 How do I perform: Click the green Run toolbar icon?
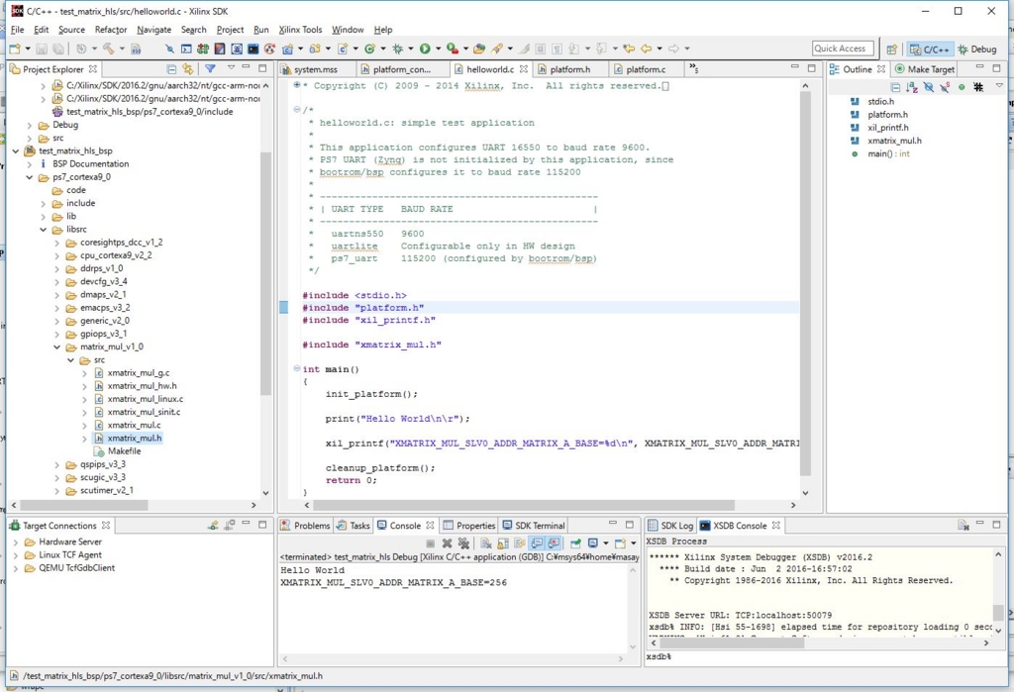[424, 49]
